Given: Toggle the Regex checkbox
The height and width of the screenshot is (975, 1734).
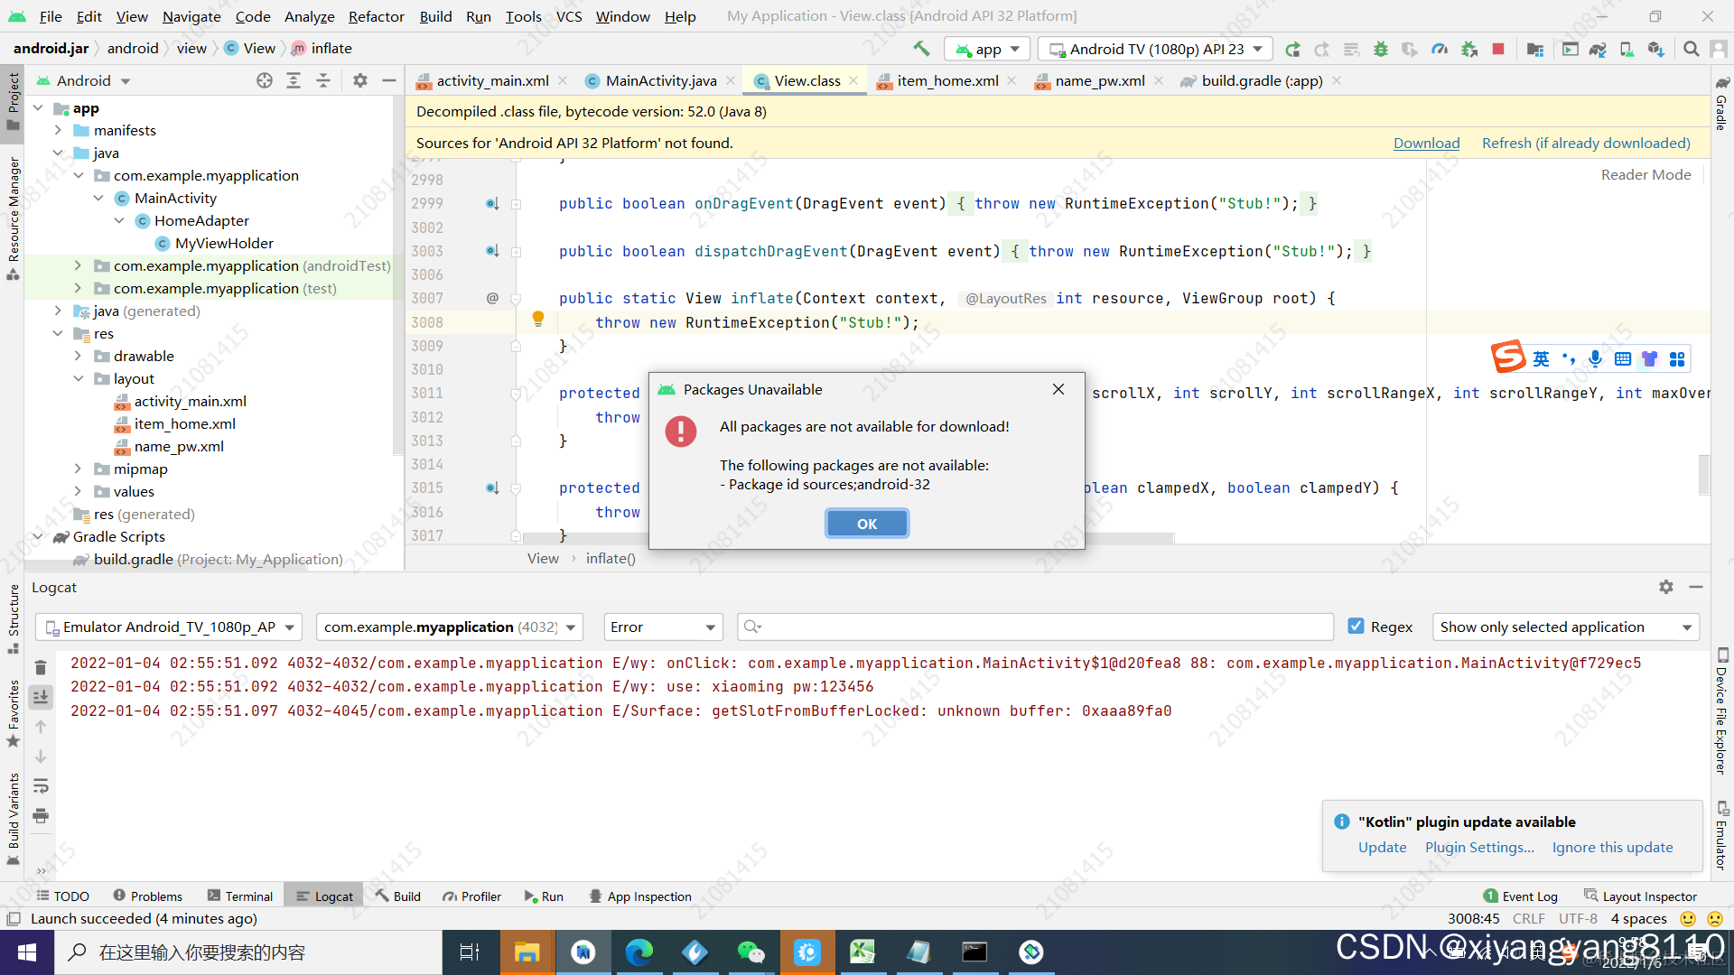Looking at the screenshot, I should (1356, 627).
